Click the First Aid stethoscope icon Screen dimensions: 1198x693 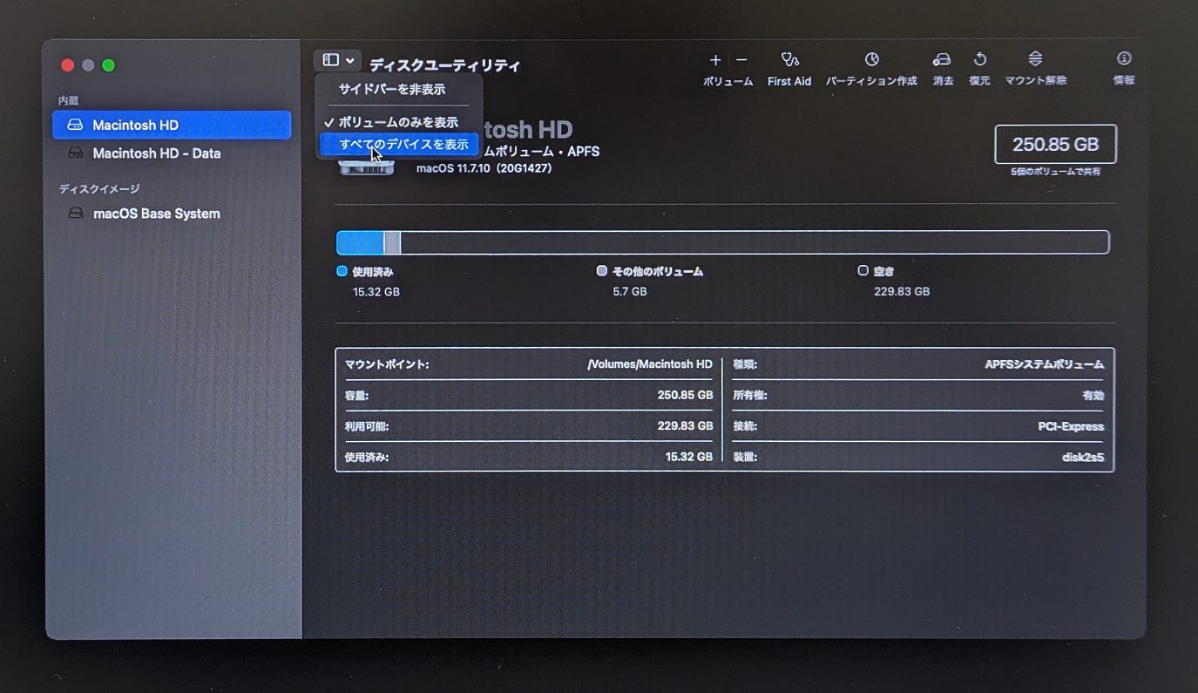[x=789, y=59]
